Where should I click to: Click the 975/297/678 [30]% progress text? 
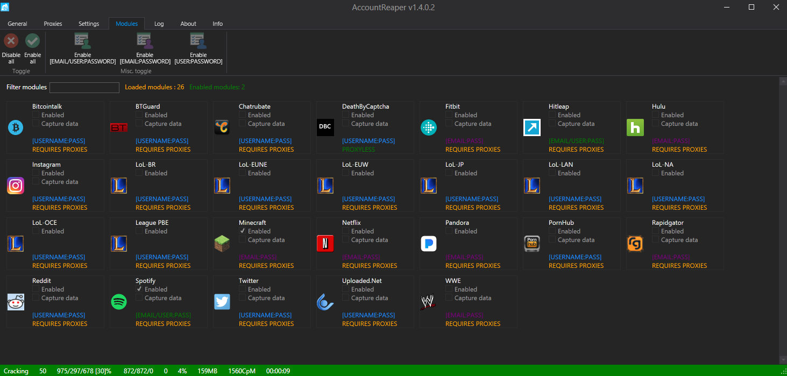(x=84, y=371)
